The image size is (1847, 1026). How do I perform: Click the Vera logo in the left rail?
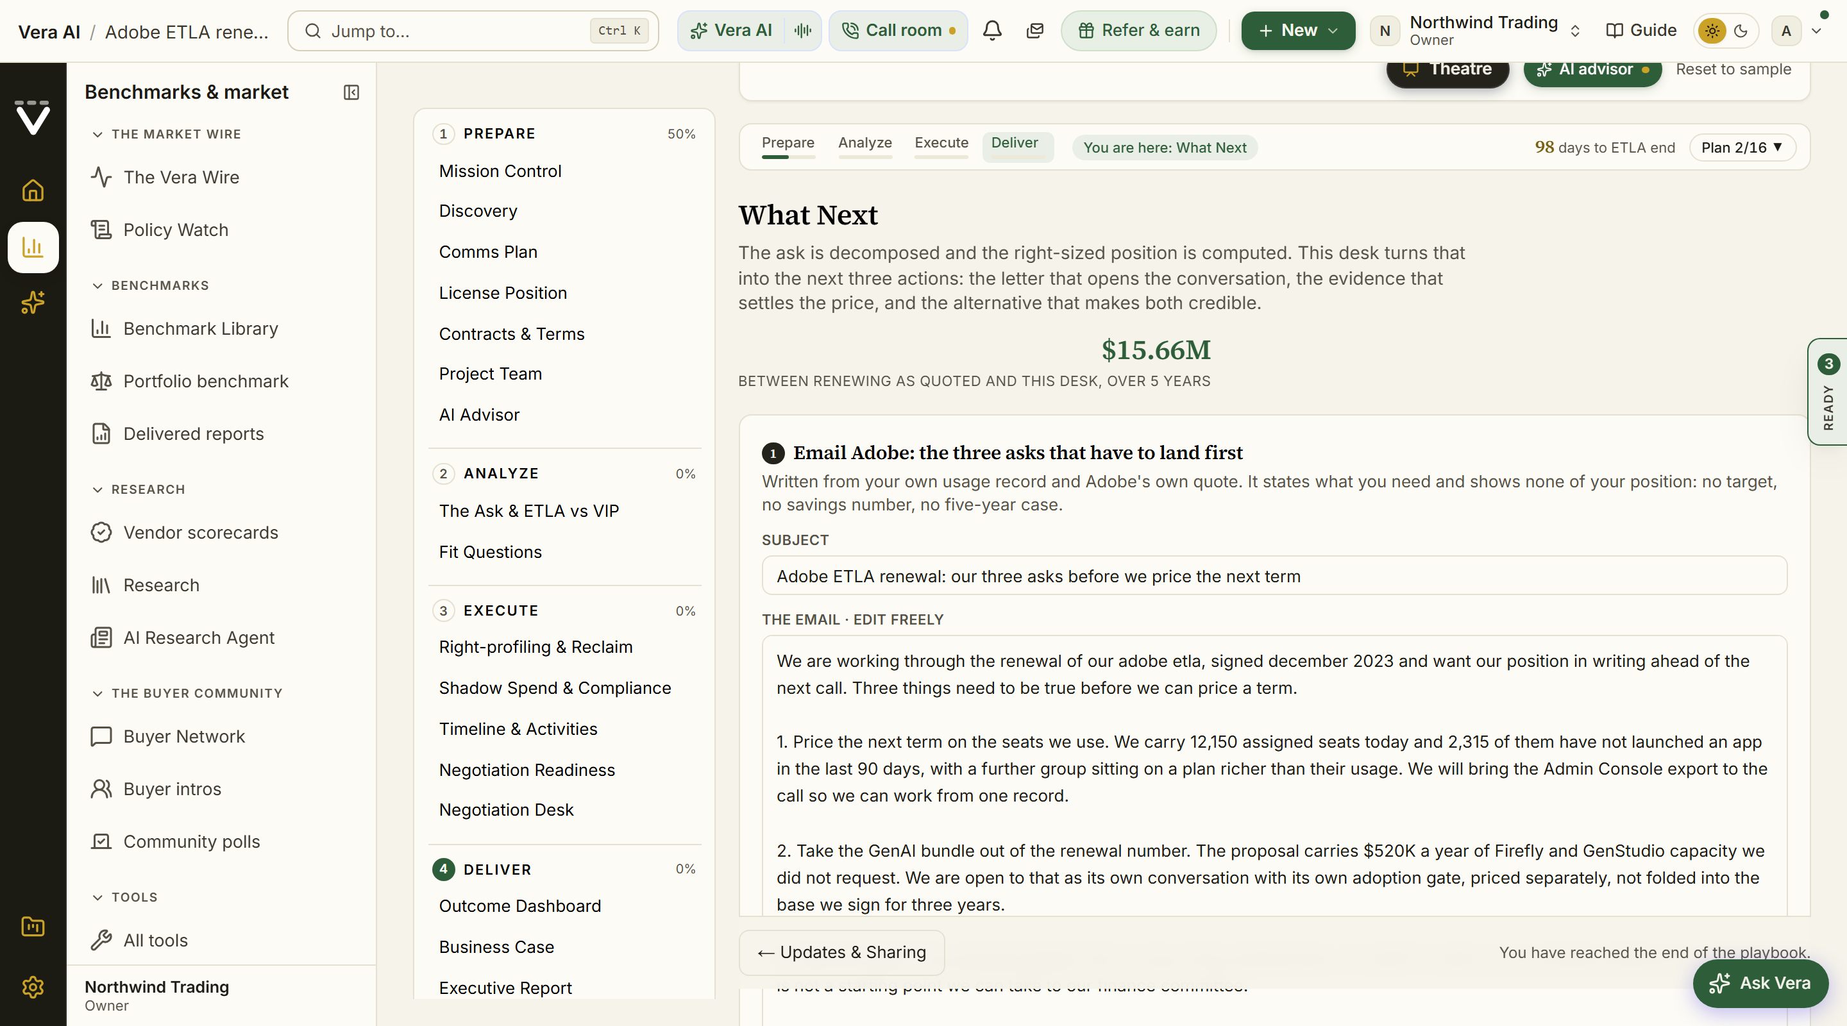(33, 117)
